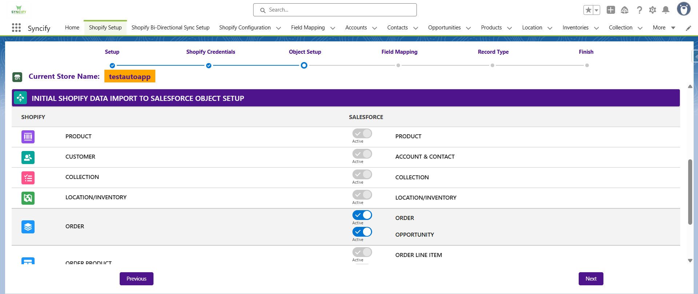Viewport: 698px width, 294px height.
Task: Open the Products tab
Action: (491, 28)
